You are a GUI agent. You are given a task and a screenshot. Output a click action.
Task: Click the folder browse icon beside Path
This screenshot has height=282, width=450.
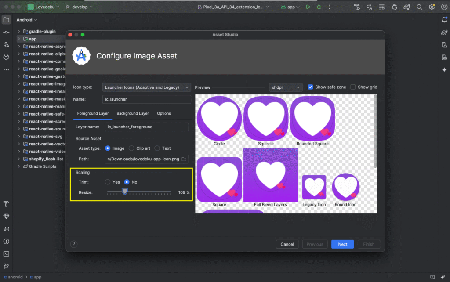[x=184, y=159]
